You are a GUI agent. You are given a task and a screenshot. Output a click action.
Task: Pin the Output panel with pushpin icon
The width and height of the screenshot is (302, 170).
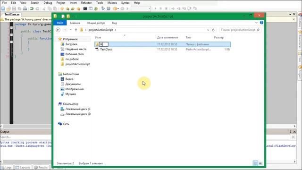(291, 132)
